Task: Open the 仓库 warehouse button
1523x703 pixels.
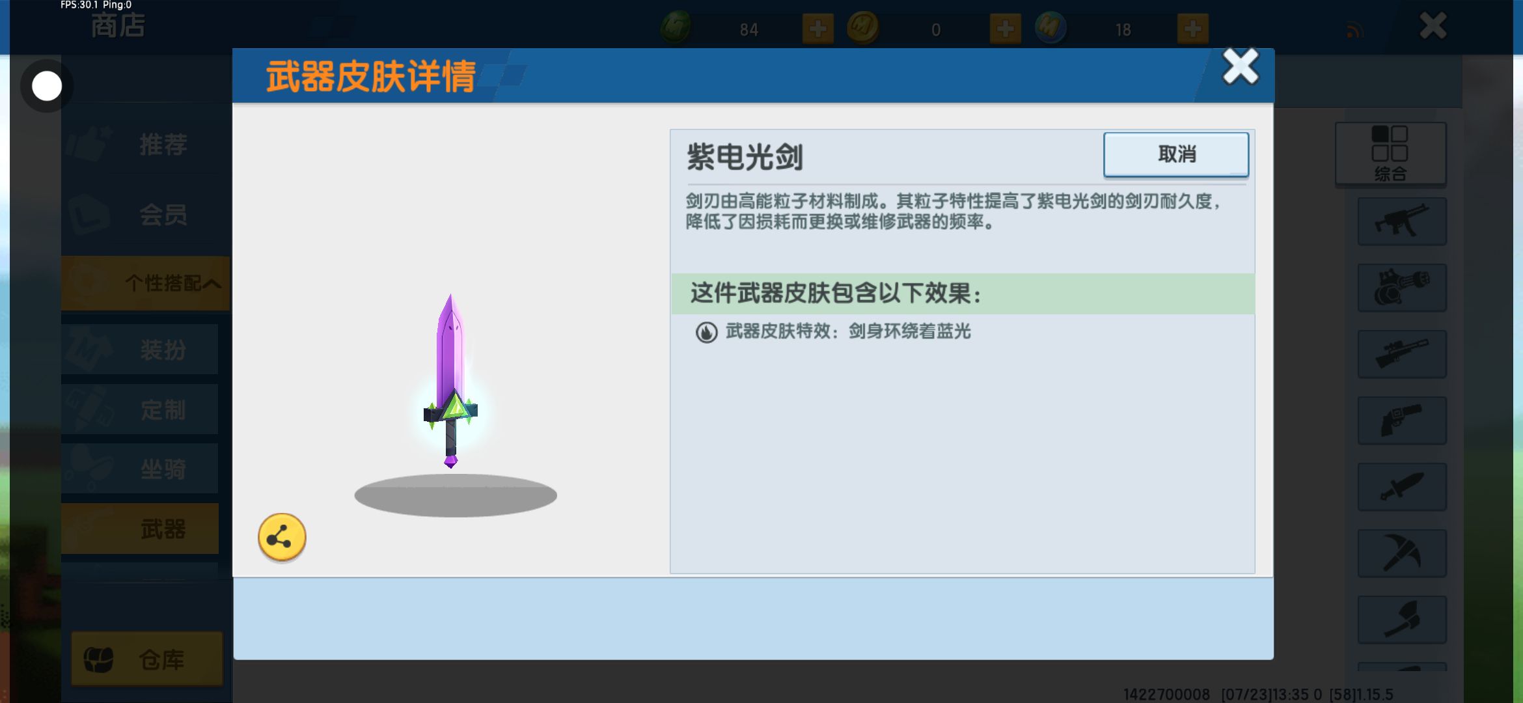Action: [x=147, y=659]
